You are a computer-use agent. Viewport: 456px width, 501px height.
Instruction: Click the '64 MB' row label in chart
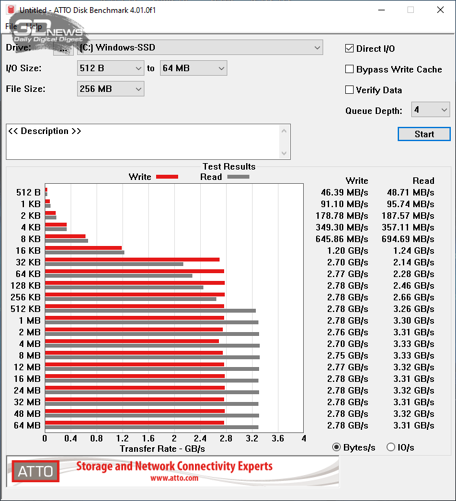point(27,425)
